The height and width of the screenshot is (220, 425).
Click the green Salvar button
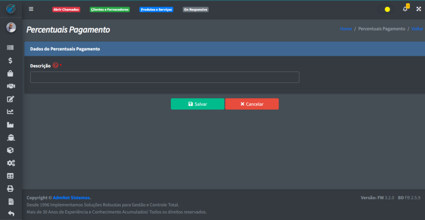coord(198,104)
